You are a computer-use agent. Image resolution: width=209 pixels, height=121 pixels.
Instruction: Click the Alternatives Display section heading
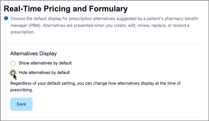point(34,53)
